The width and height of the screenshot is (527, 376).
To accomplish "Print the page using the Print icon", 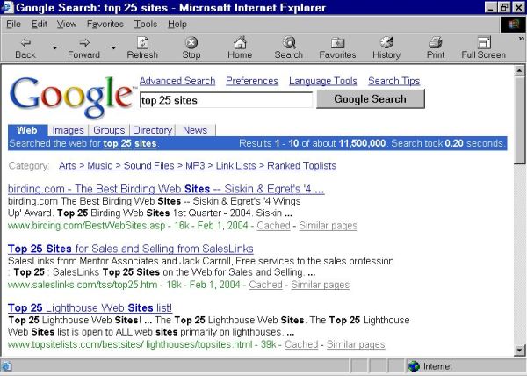I will 435,42.
